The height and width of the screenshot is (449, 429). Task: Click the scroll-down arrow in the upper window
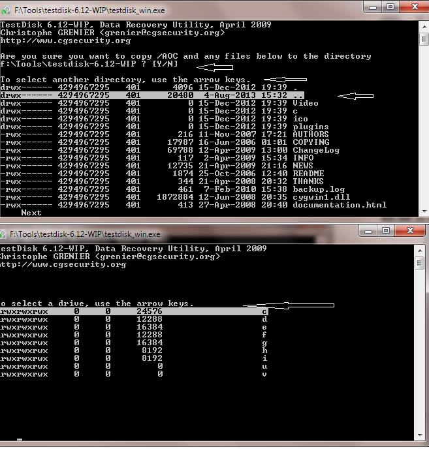tap(424, 211)
